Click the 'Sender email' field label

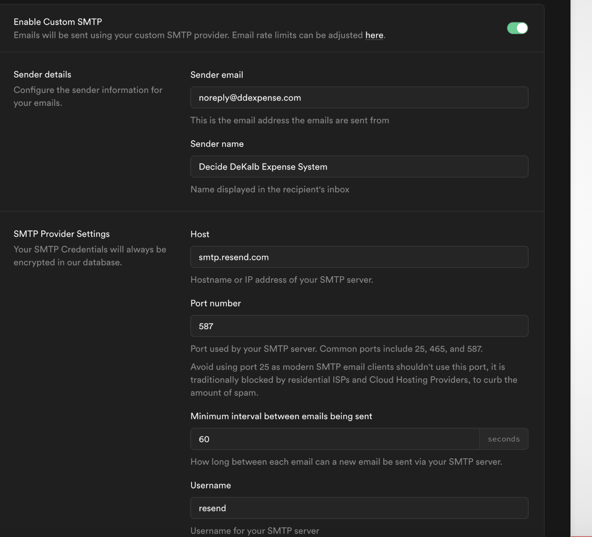pos(217,75)
